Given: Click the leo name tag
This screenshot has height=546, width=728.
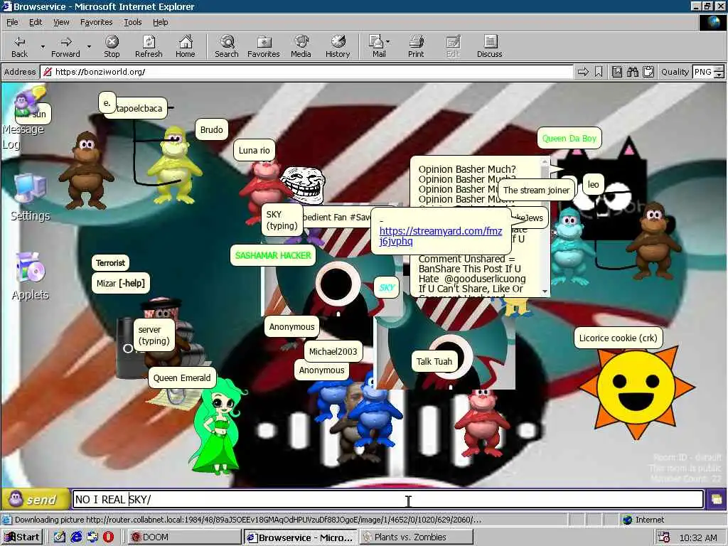Looking at the screenshot, I should tap(593, 184).
